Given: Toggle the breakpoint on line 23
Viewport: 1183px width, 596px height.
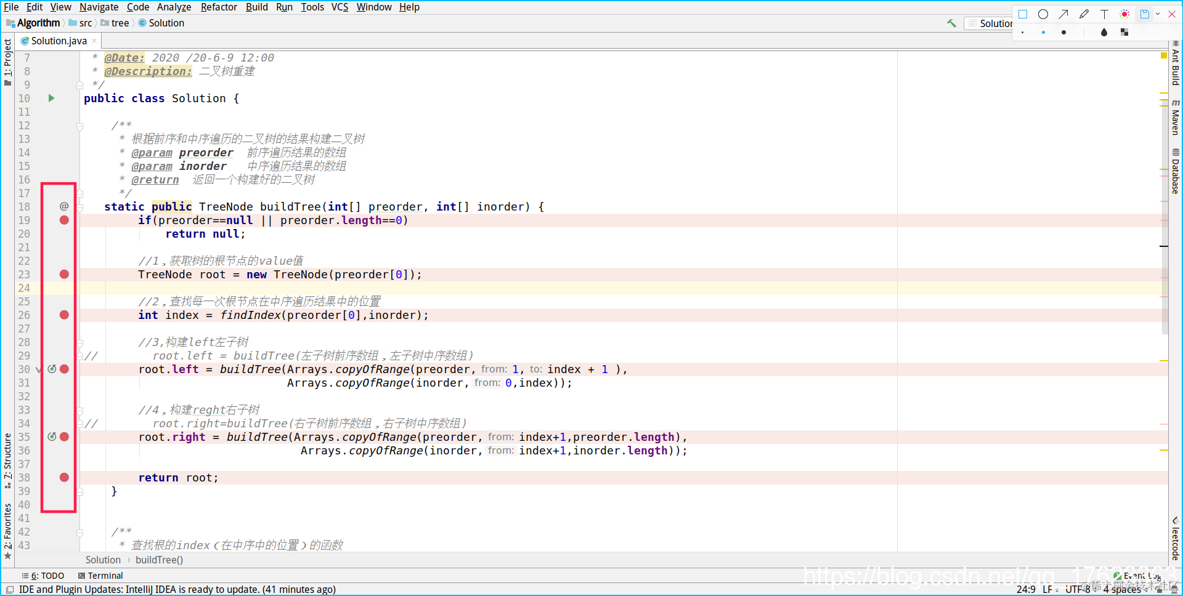Looking at the screenshot, I should [x=64, y=274].
